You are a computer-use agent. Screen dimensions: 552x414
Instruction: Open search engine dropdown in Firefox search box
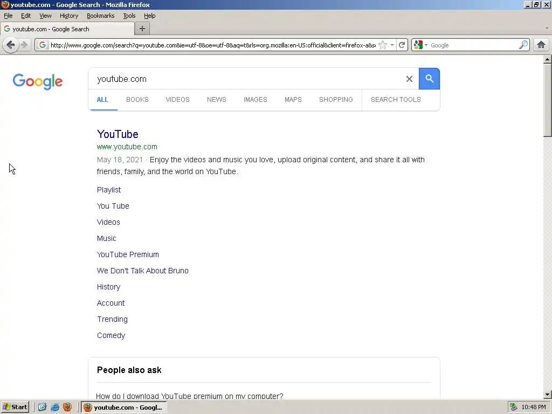(421, 45)
